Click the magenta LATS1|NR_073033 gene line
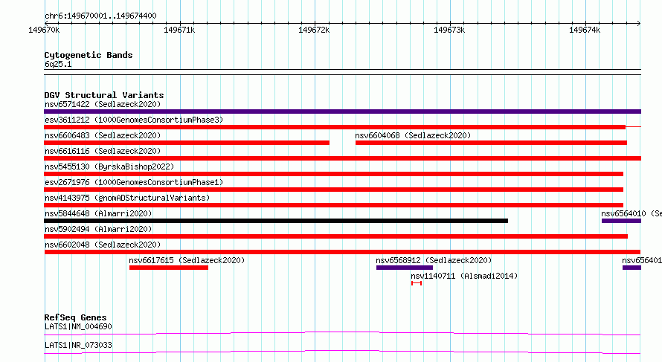Image resolution: width=662 pixels, height=362 pixels. (x=342, y=352)
